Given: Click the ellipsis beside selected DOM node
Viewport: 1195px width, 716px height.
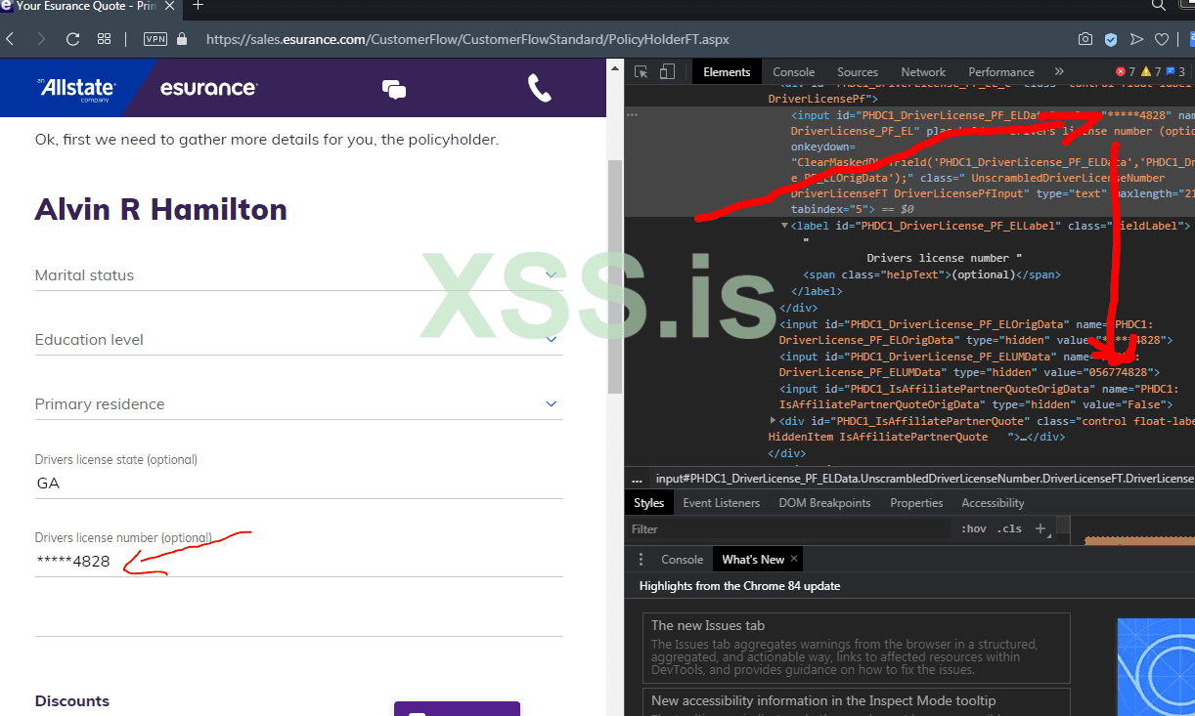Looking at the screenshot, I should pos(633,115).
